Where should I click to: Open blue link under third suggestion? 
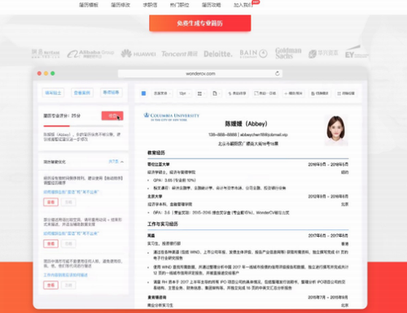pos(65,275)
